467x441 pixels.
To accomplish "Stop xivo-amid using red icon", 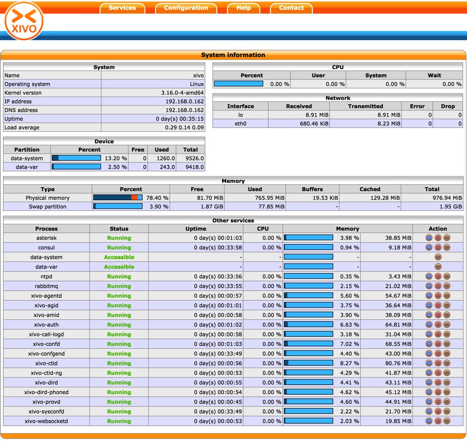I will [x=438, y=315].
